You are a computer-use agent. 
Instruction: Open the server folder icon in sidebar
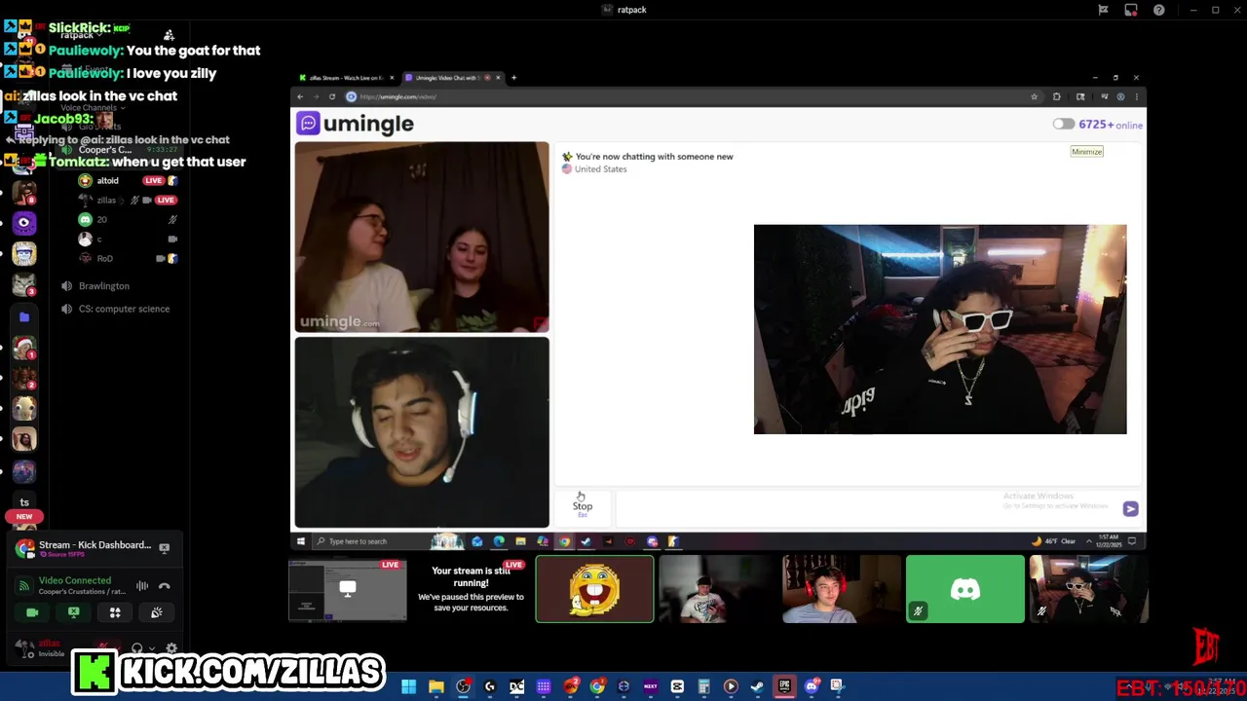(x=24, y=317)
